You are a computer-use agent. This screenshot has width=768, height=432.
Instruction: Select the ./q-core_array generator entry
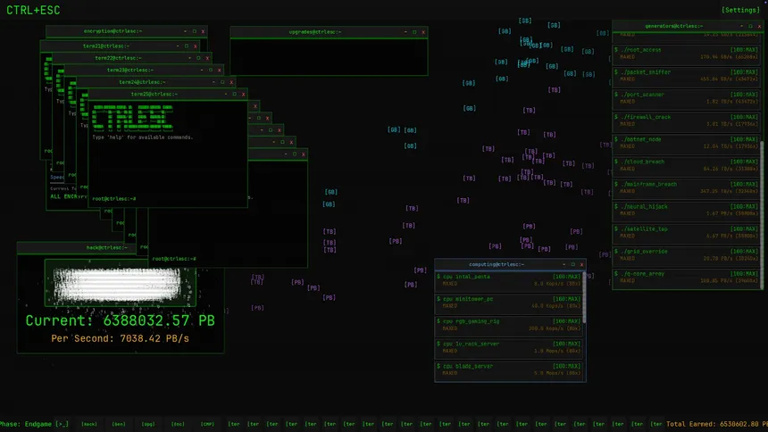686,278
